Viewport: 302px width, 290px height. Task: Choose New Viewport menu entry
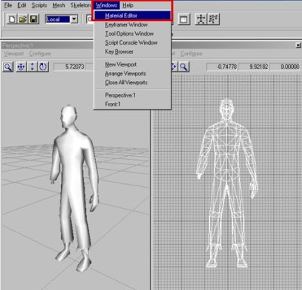pos(132,64)
